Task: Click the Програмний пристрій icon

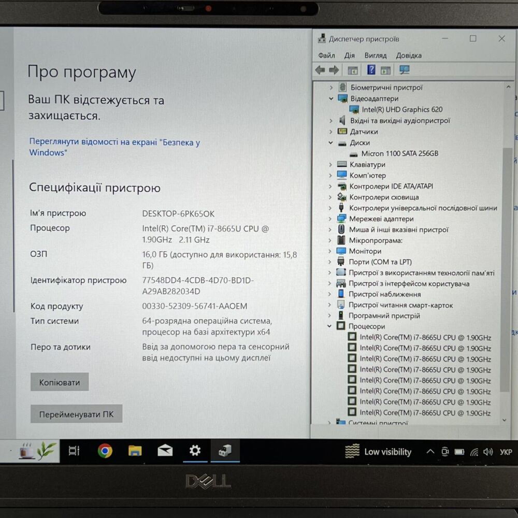Action: click(341, 315)
